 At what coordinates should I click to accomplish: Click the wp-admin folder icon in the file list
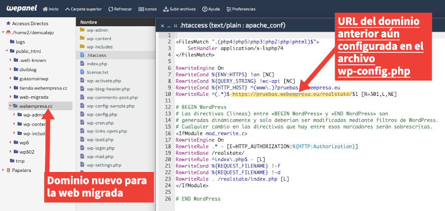tap(82, 30)
